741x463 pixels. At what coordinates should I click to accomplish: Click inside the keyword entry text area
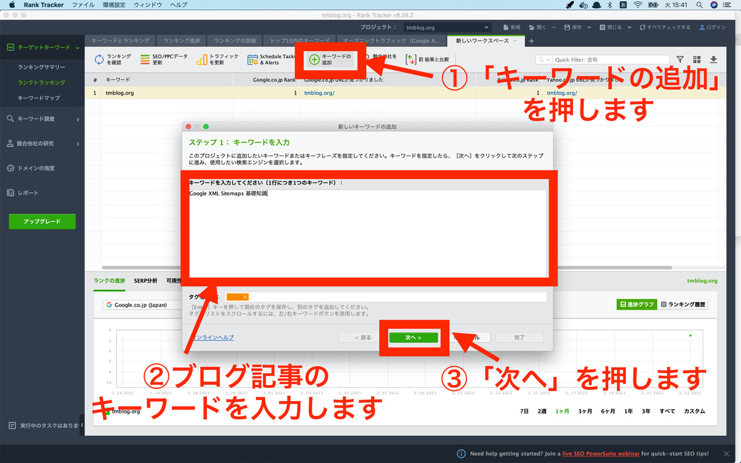(368, 233)
